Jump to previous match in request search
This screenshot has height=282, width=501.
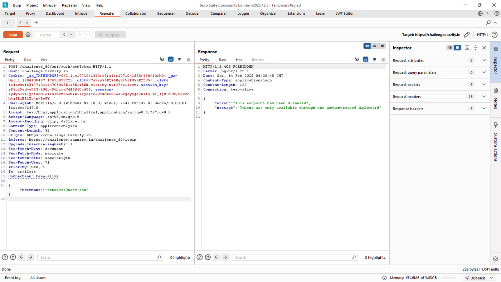(x=22, y=257)
